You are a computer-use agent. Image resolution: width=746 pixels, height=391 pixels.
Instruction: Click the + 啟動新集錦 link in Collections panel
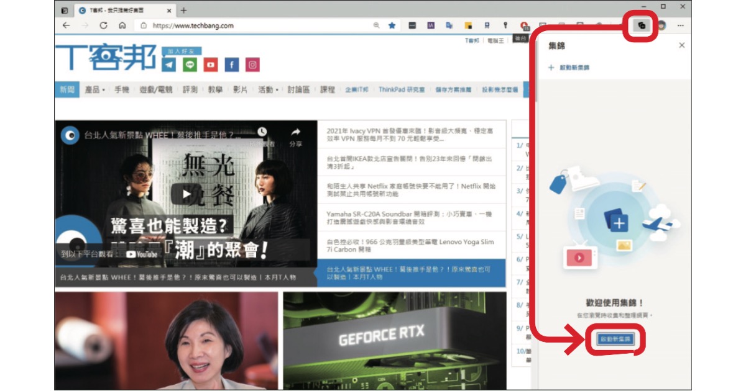tap(569, 68)
